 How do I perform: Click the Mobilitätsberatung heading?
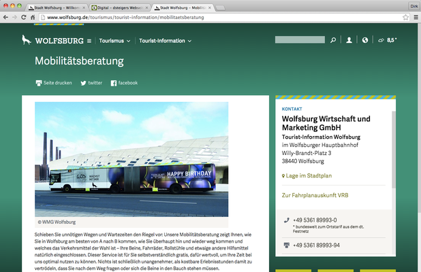tap(79, 61)
